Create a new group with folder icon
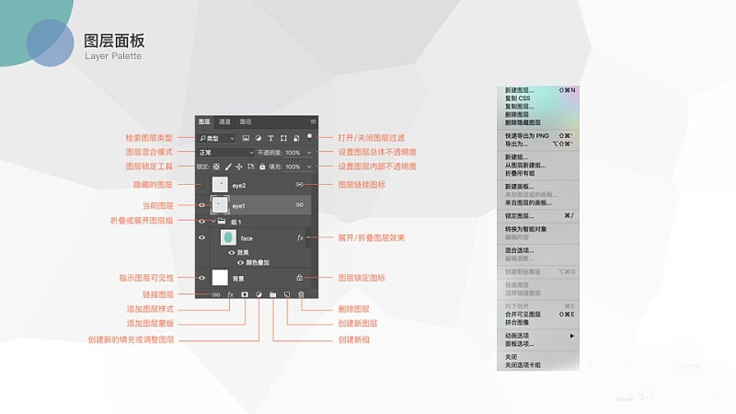This screenshot has width=736, height=414. coord(273,294)
